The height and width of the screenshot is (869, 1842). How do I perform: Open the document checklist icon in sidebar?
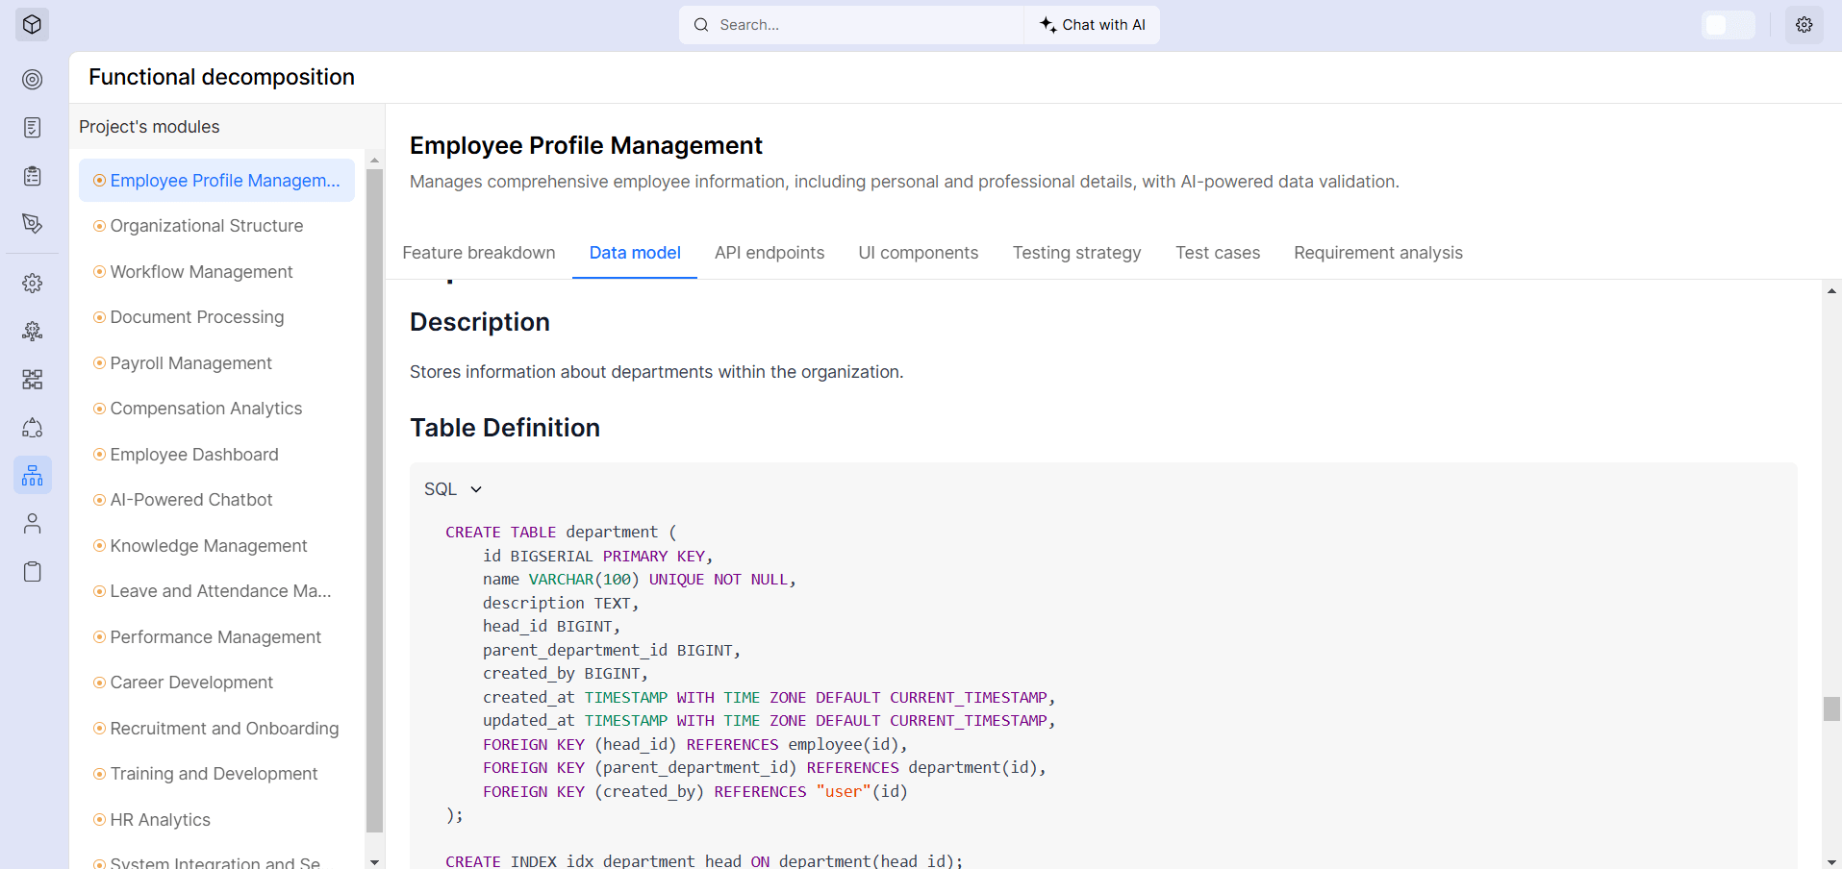click(33, 128)
